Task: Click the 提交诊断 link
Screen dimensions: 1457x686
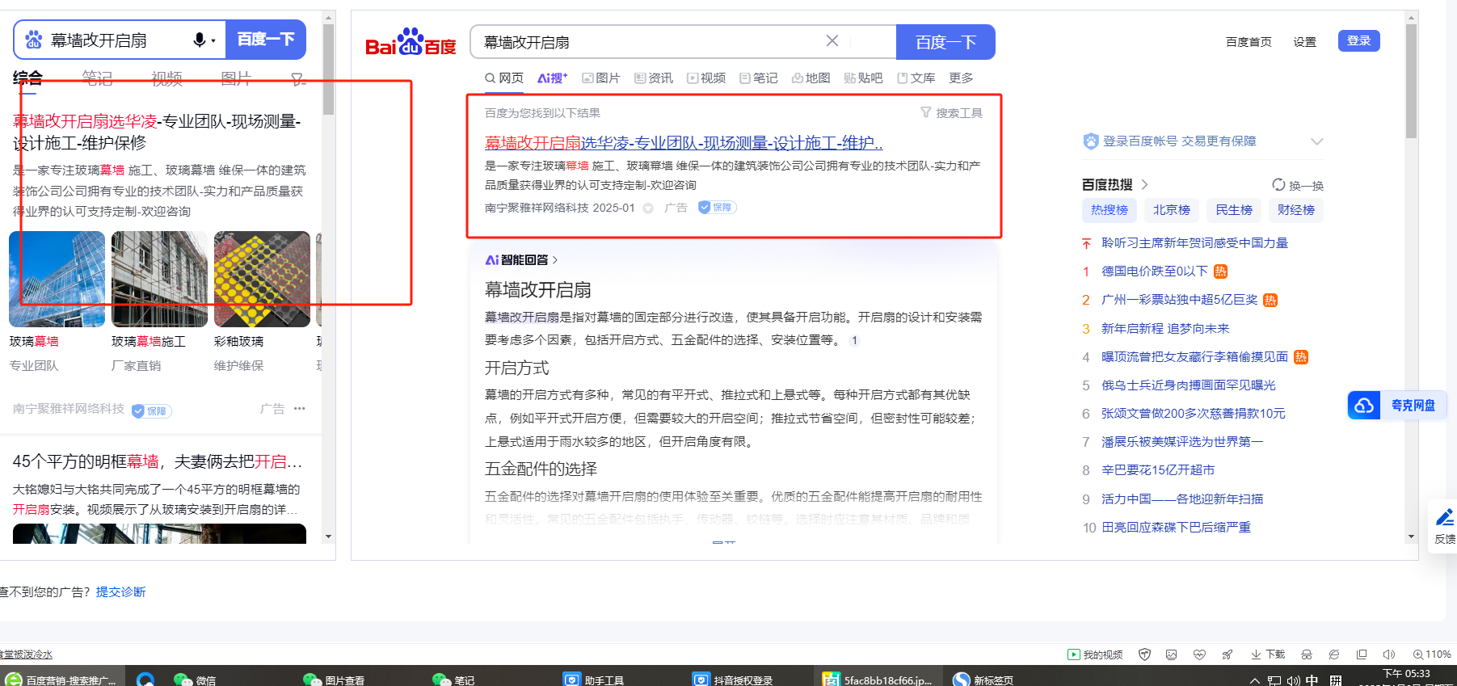Action: 121,592
